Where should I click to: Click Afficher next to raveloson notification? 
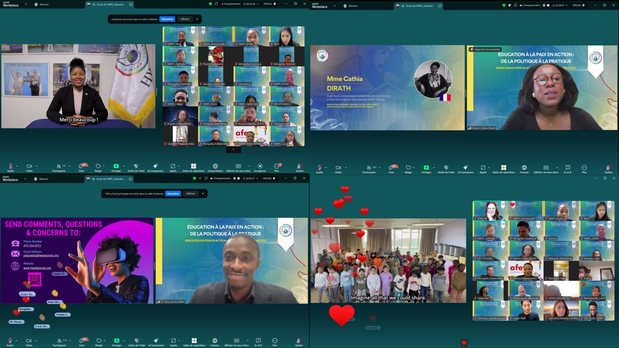185,19
